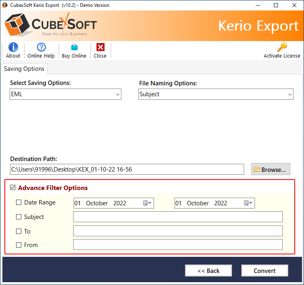Click the Buy Online basket icon

click(x=74, y=47)
